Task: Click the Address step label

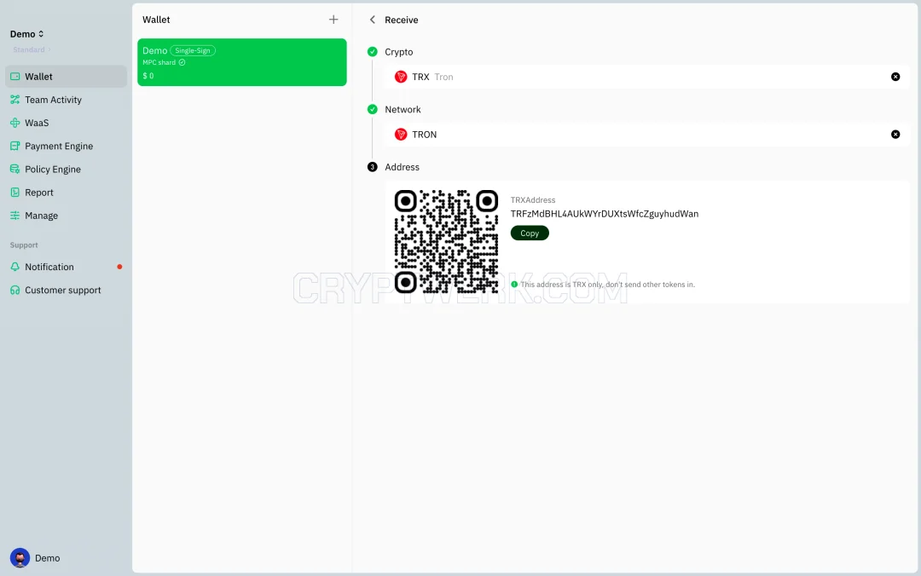Action: pos(403,167)
